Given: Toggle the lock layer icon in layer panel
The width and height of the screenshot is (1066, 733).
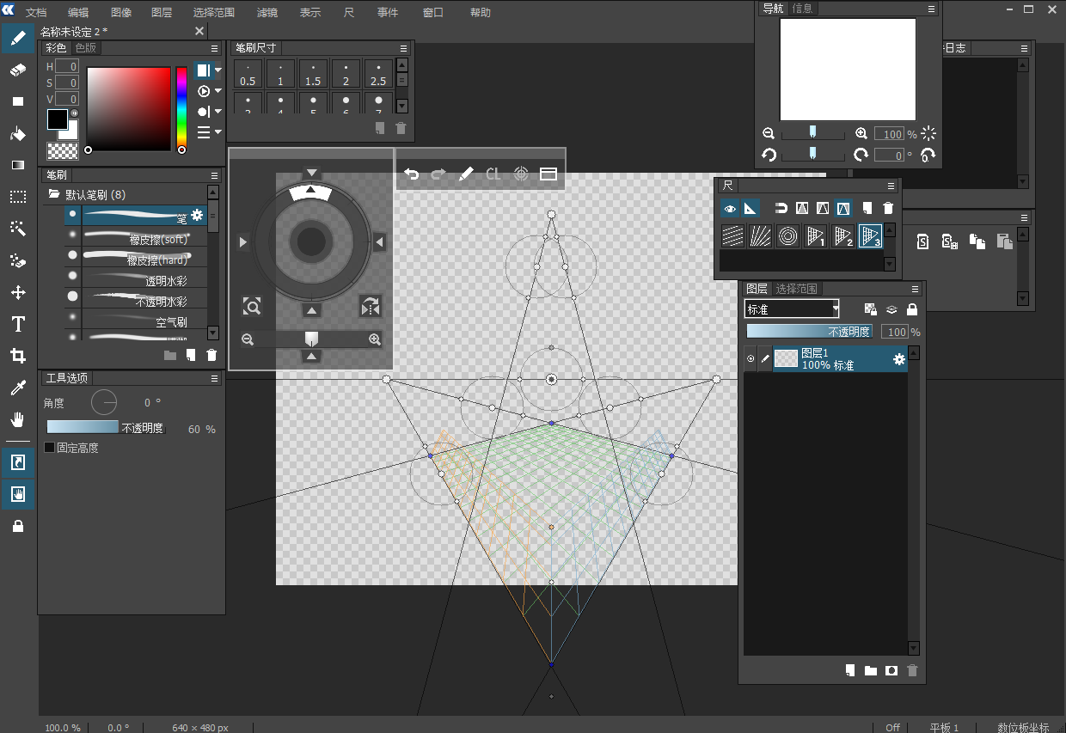Looking at the screenshot, I should pos(912,308).
